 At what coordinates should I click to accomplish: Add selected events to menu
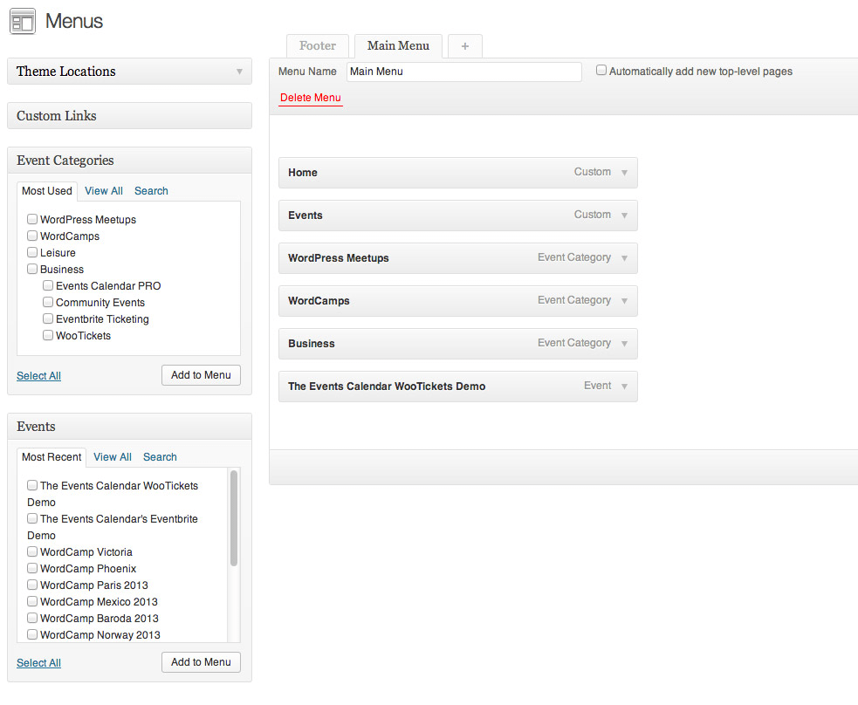click(201, 662)
